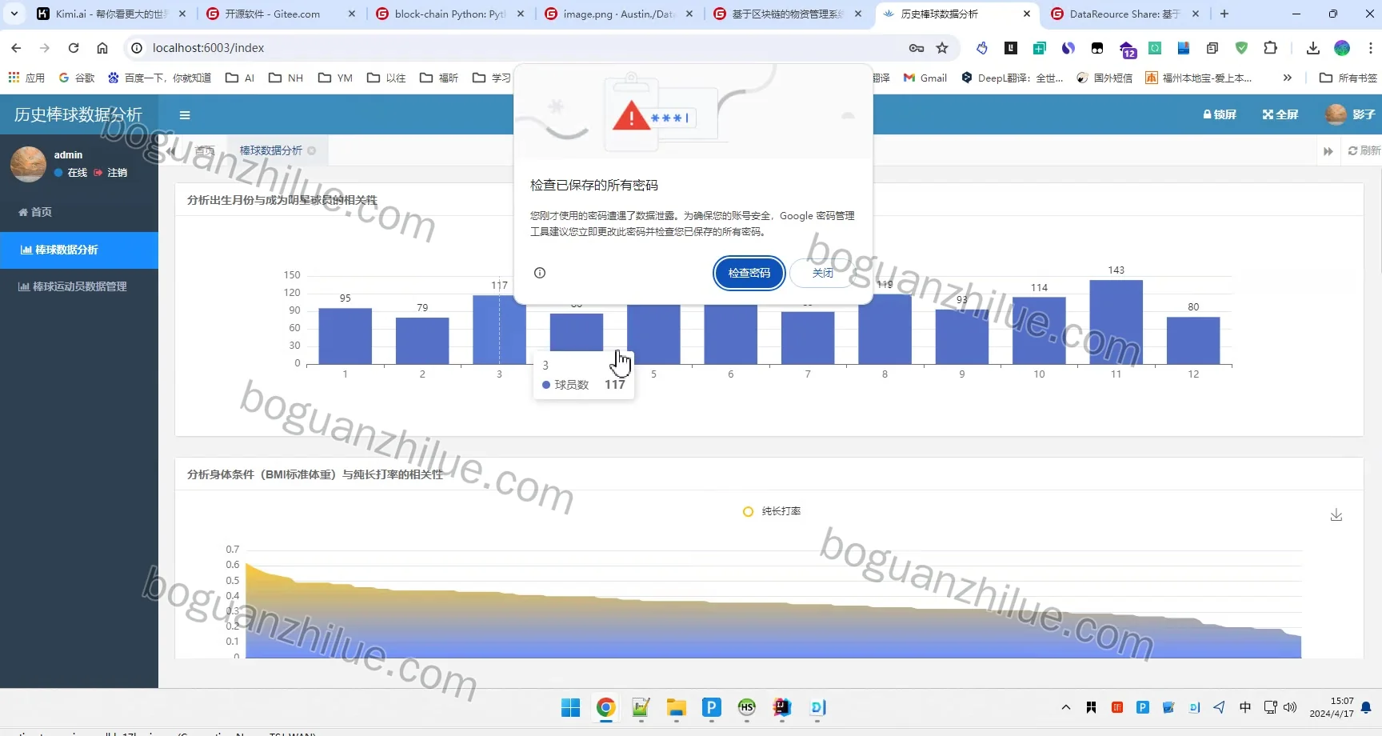The width and height of the screenshot is (1382, 736).
Task: Show hidden system tray icons
Action: tap(1065, 707)
